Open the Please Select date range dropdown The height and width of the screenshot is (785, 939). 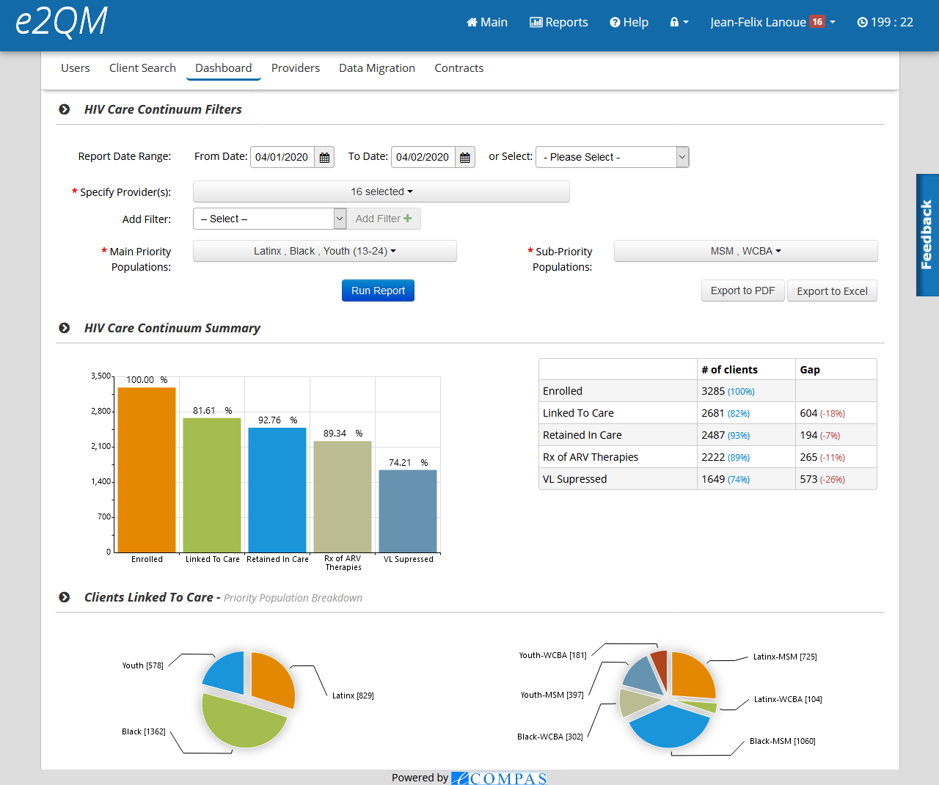click(x=612, y=157)
